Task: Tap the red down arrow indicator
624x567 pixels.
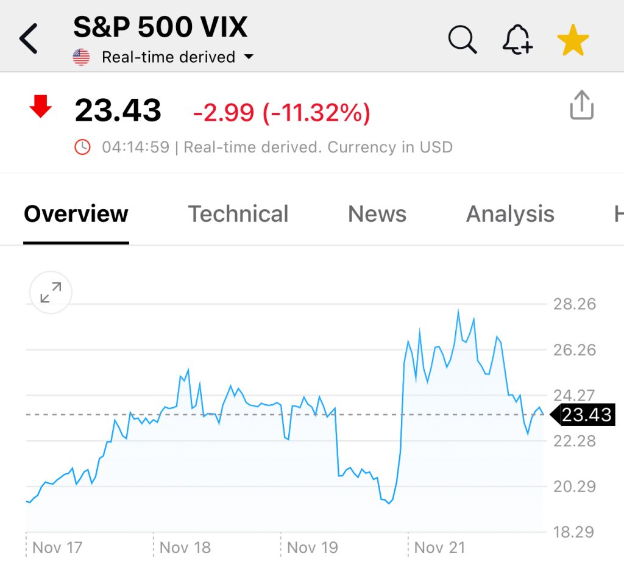Action: [41, 107]
